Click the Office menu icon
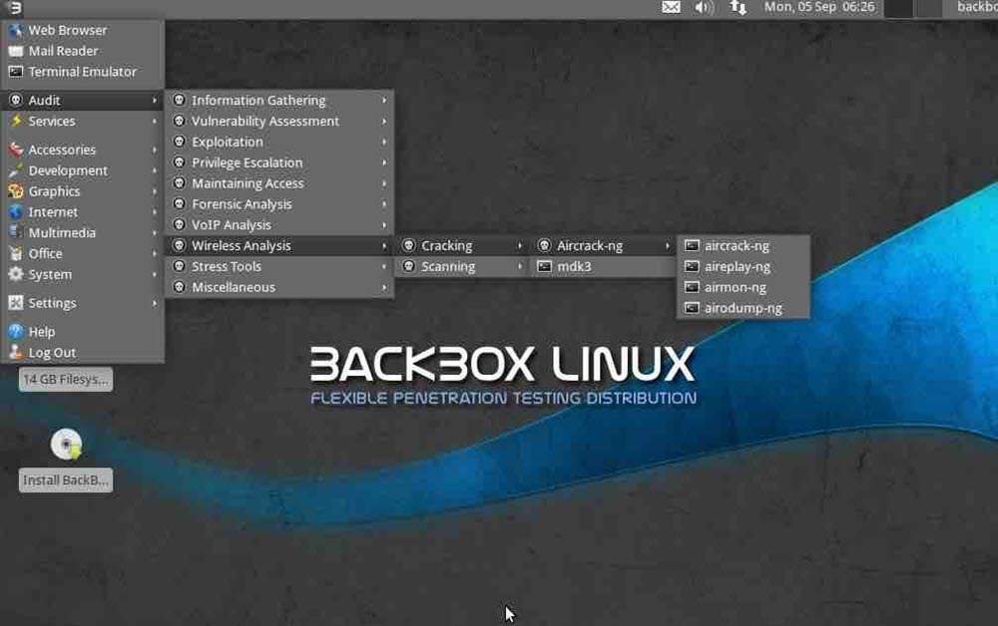 [16, 253]
